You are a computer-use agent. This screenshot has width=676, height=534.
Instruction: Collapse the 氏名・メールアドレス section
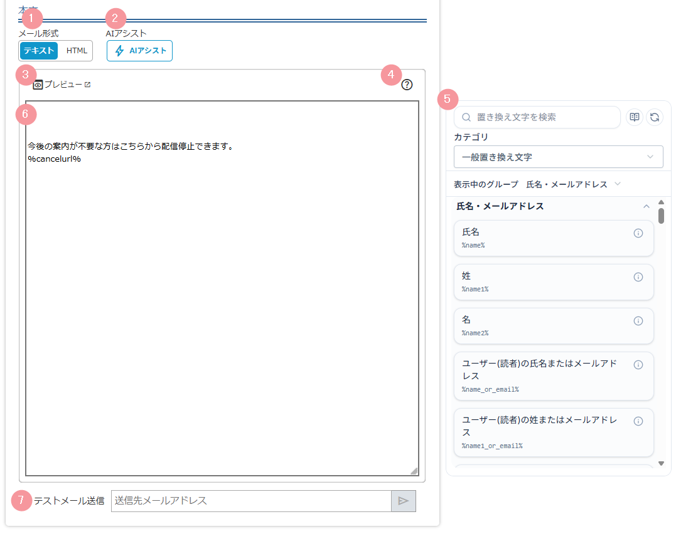click(x=646, y=206)
